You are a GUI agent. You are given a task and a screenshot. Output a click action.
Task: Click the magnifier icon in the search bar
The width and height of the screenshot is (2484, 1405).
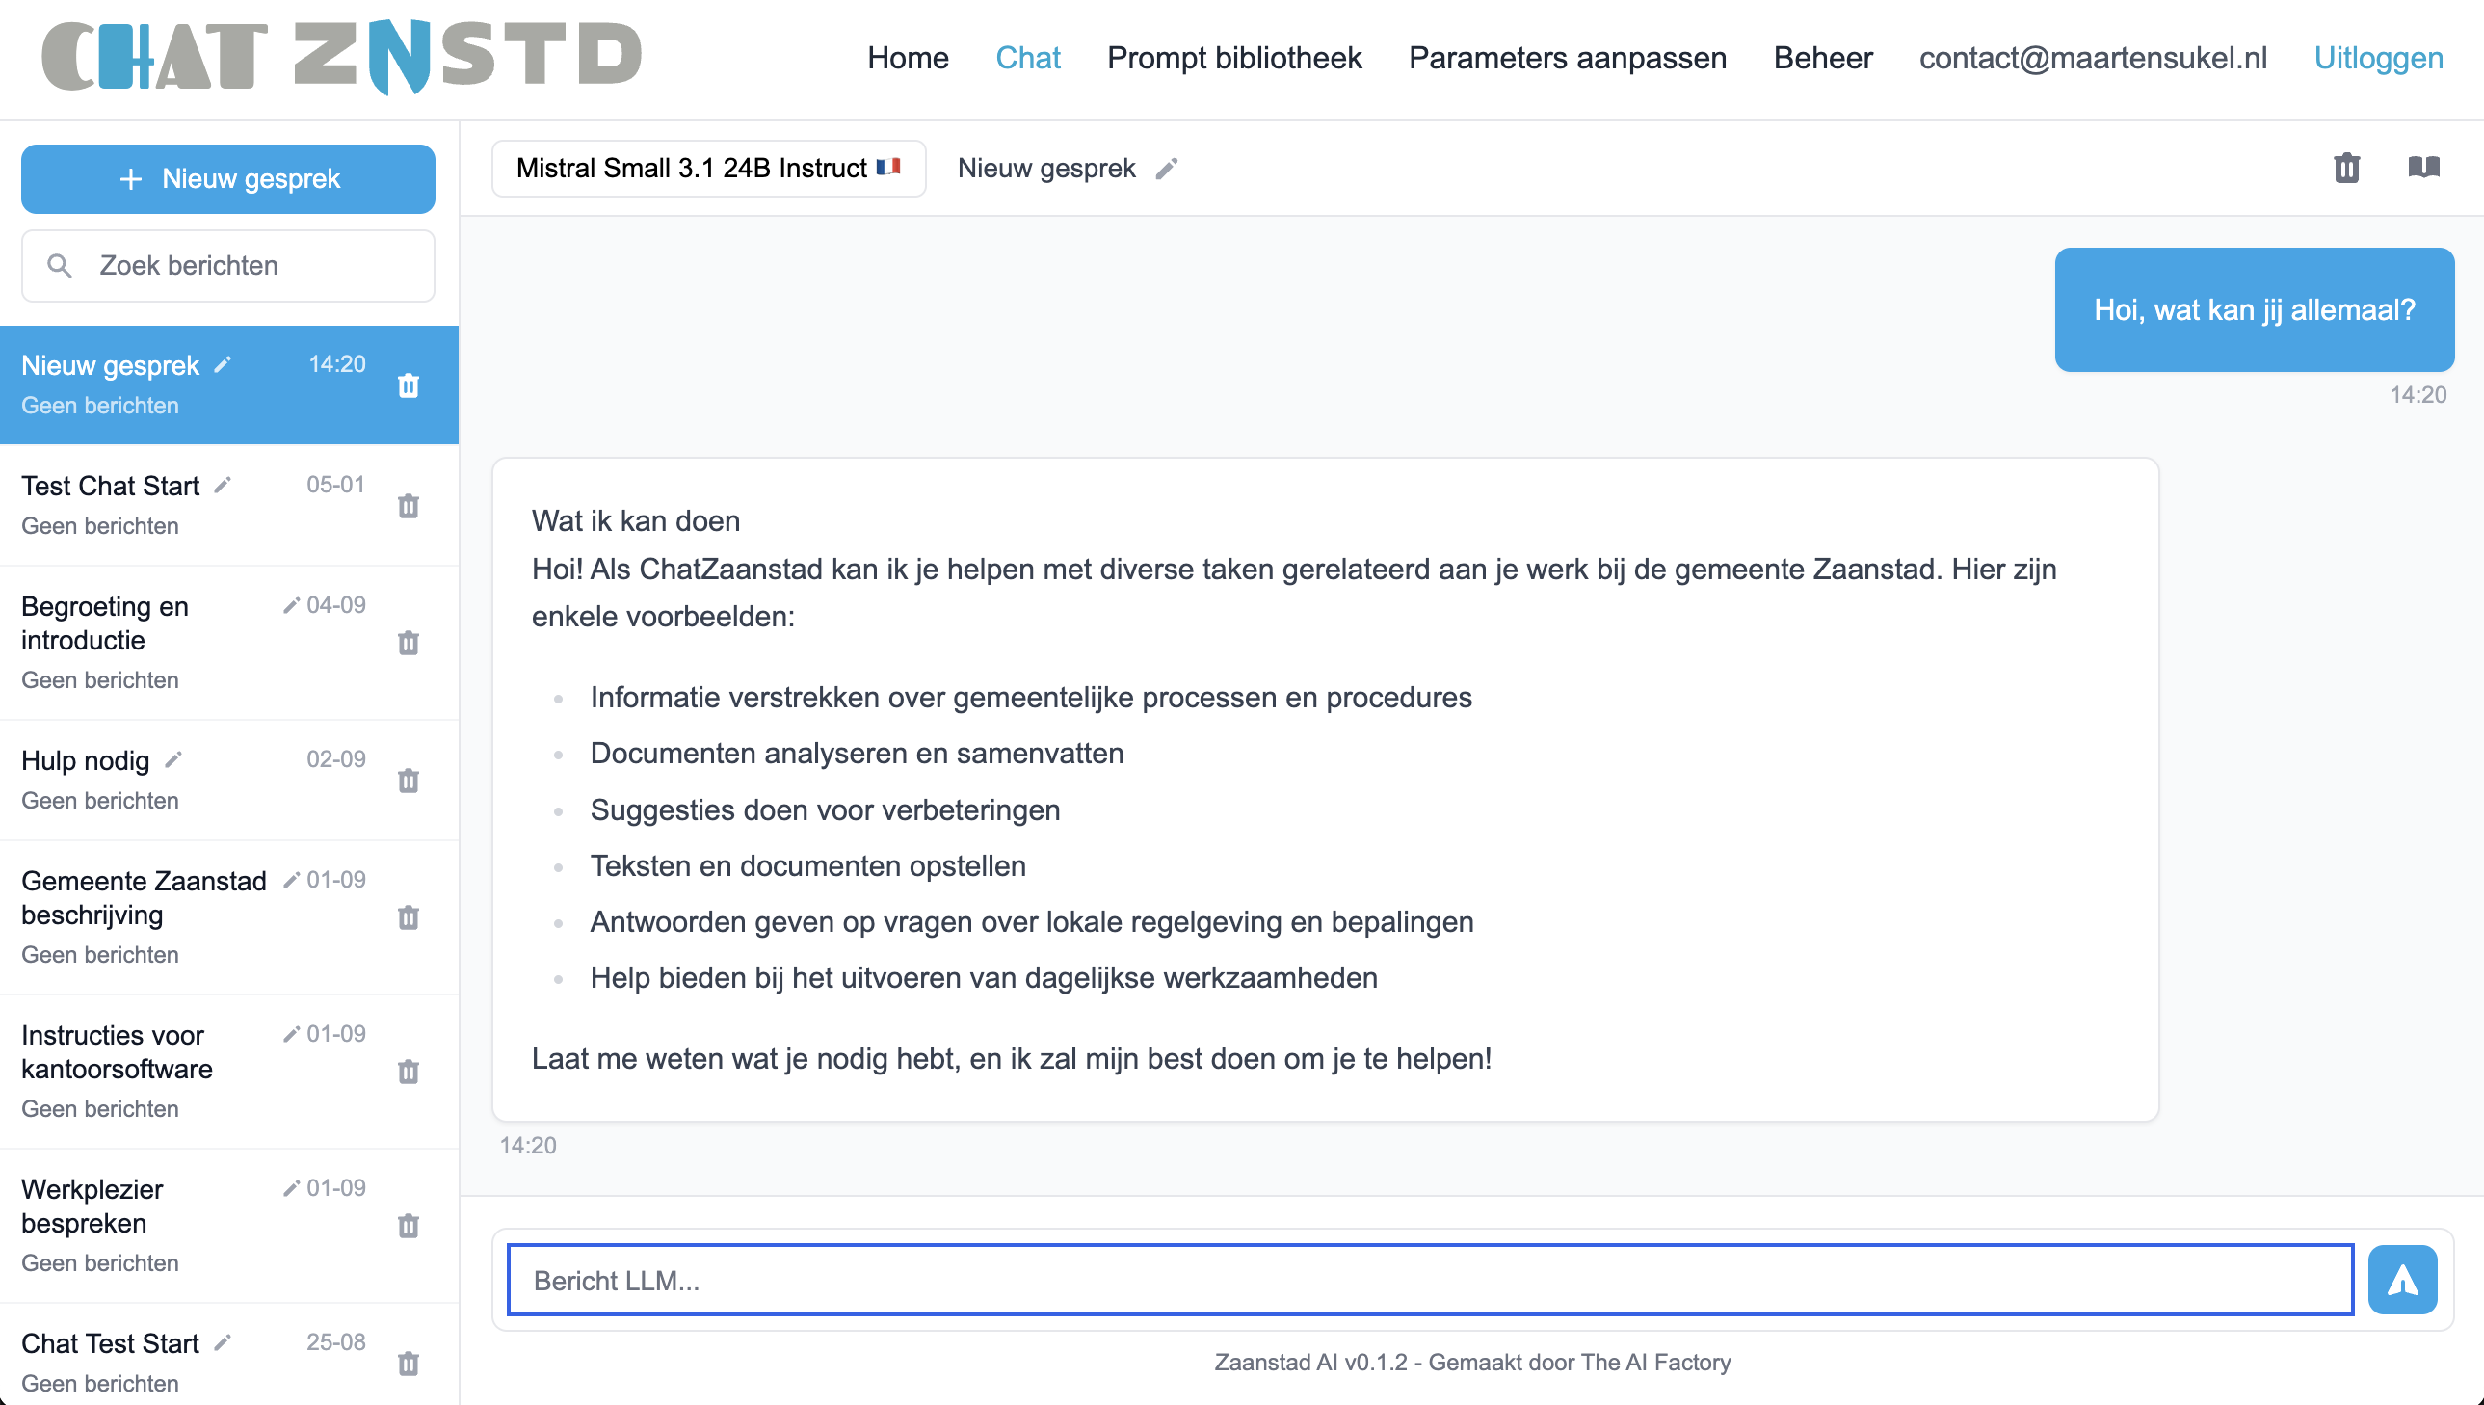pyautogui.click(x=60, y=265)
